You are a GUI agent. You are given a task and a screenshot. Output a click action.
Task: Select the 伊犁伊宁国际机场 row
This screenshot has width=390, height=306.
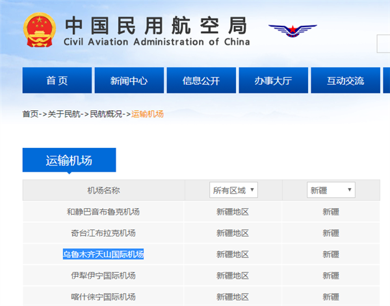[201, 276]
